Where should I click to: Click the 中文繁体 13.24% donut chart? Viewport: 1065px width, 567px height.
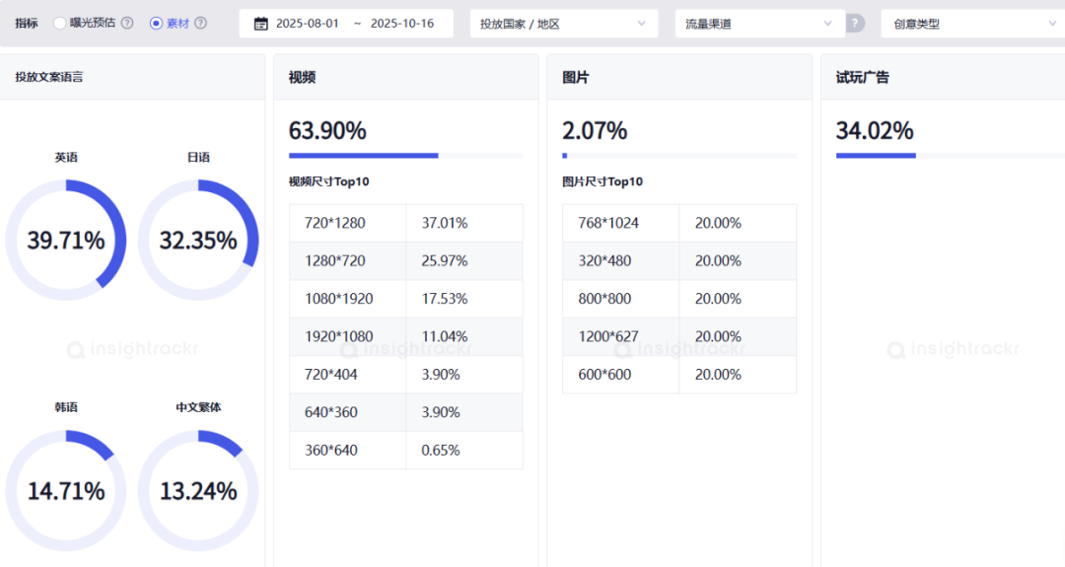(198, 490)
